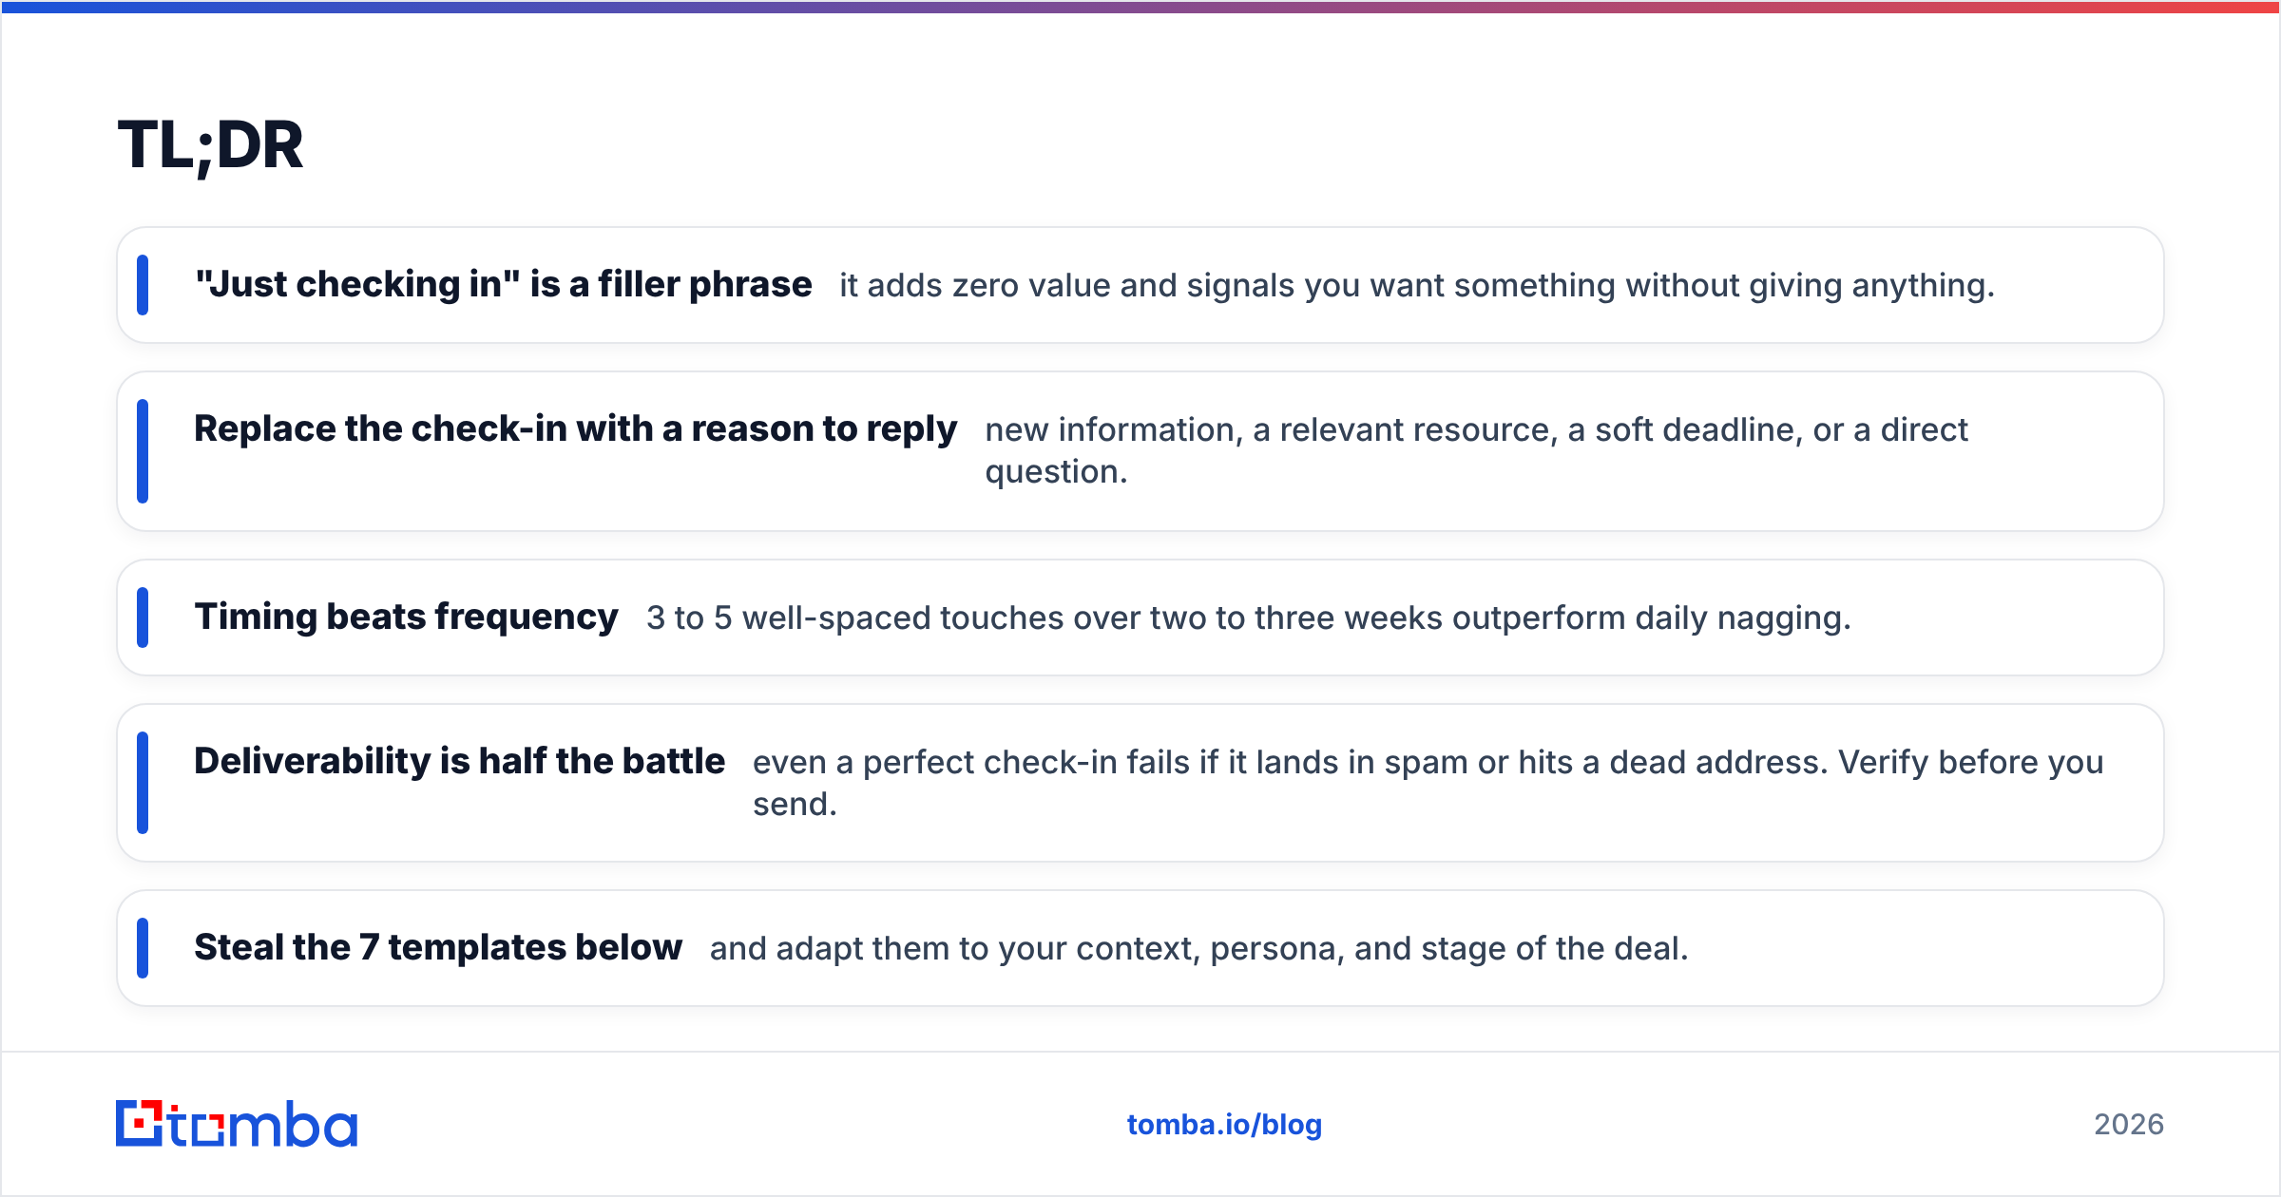Click the blue marker beside "Timing beats frequency"
This screenshot has width=2281, height=1197.
pyautogui.click(x=143, y=617)
